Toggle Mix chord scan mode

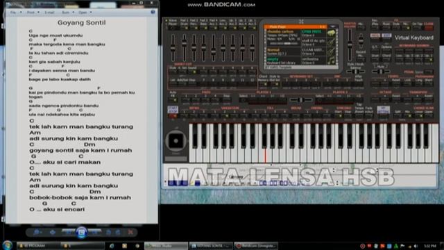[x=407, y=116]
